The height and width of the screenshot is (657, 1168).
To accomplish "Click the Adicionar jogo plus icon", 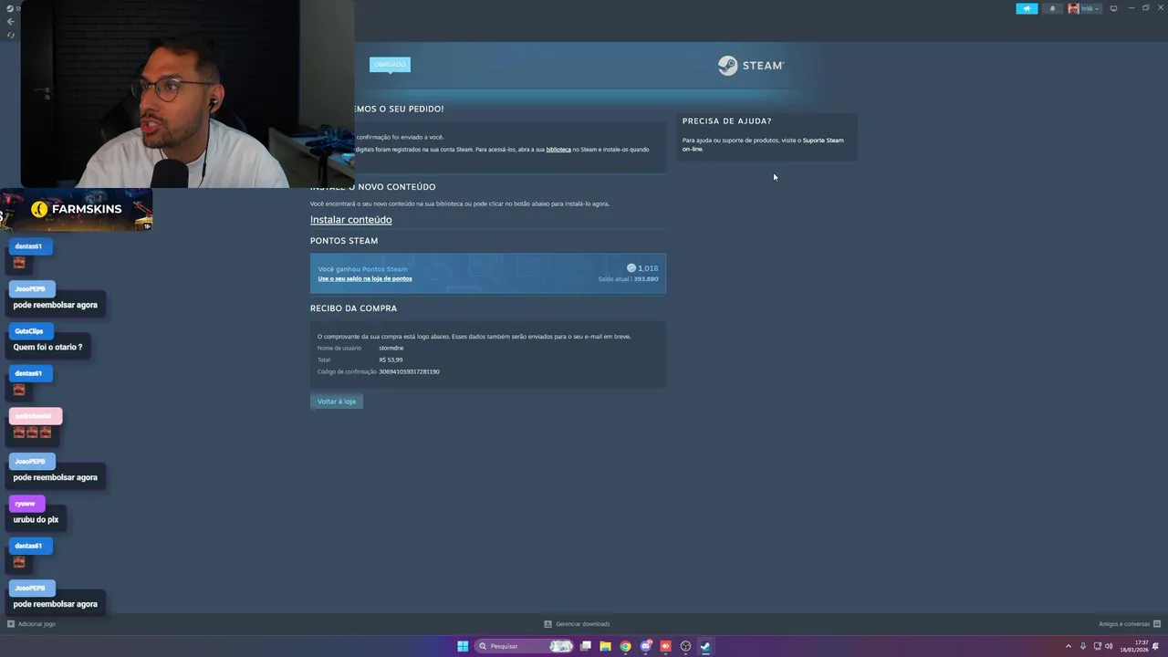I will point(11,624).
